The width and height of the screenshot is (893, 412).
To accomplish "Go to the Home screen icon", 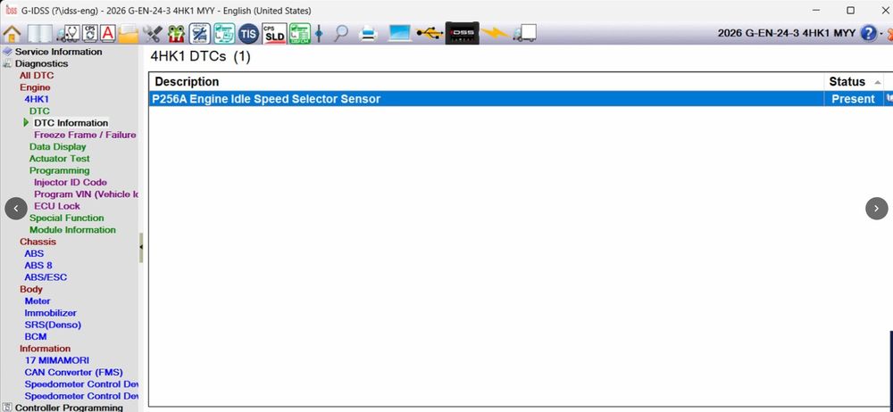I will click(12, 34).
